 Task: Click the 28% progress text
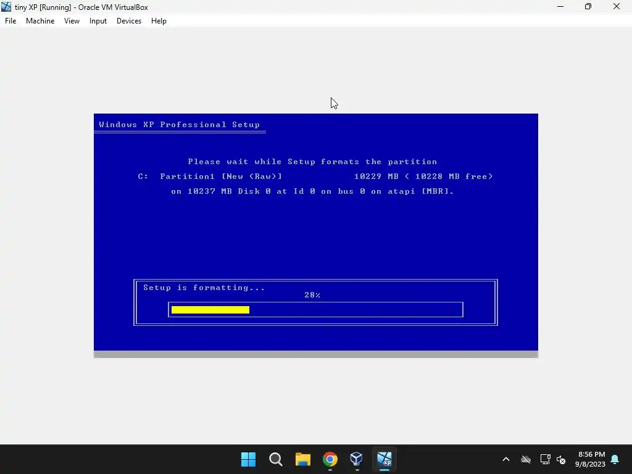[x=312, y=295]
